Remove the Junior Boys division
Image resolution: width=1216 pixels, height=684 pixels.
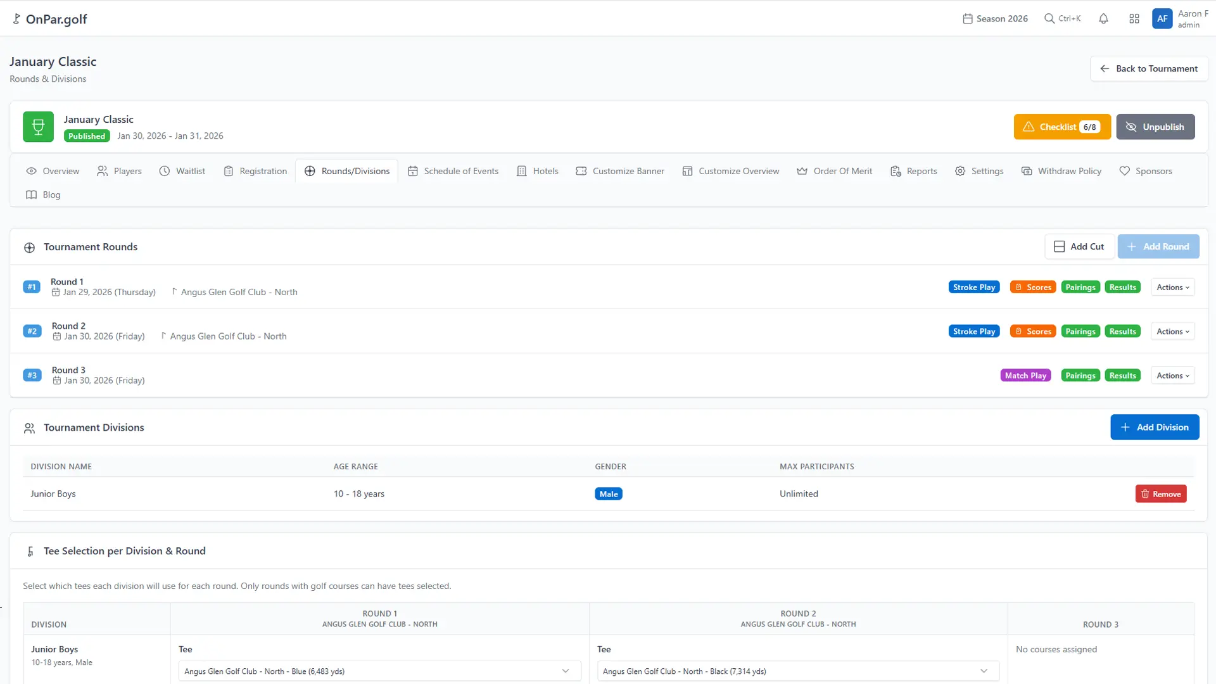tap(1161, 493)
